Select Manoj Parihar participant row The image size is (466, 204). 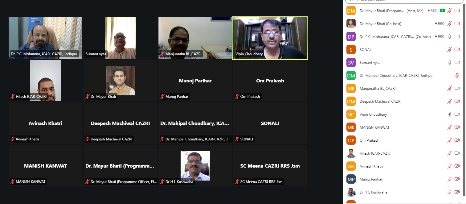click(x=403, y=179)
